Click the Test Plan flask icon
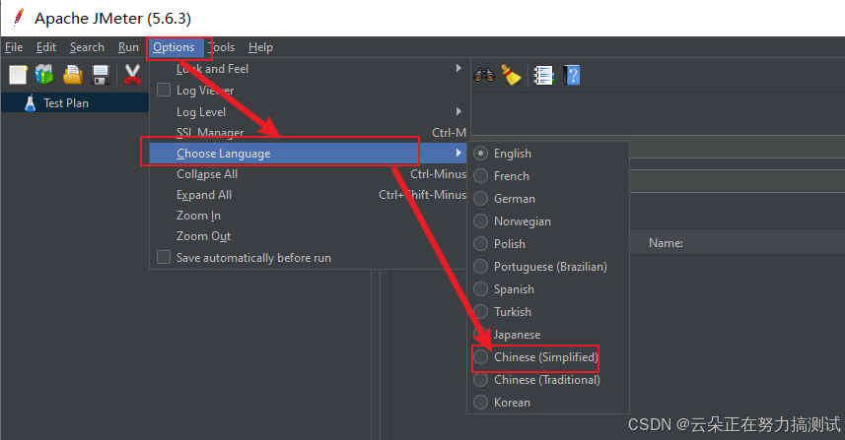 point(31,102)
